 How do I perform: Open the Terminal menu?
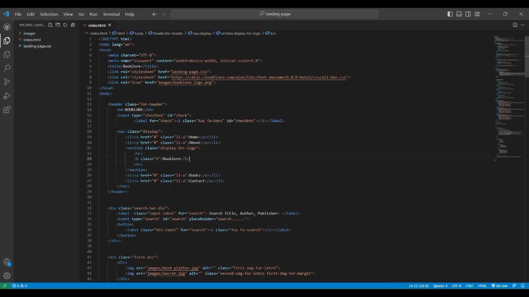[111, 14]
